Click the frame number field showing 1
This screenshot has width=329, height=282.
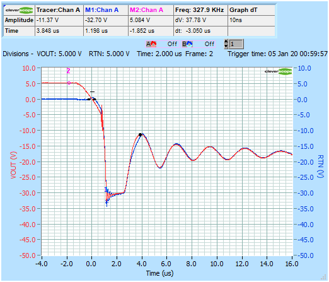coord(236,44)
